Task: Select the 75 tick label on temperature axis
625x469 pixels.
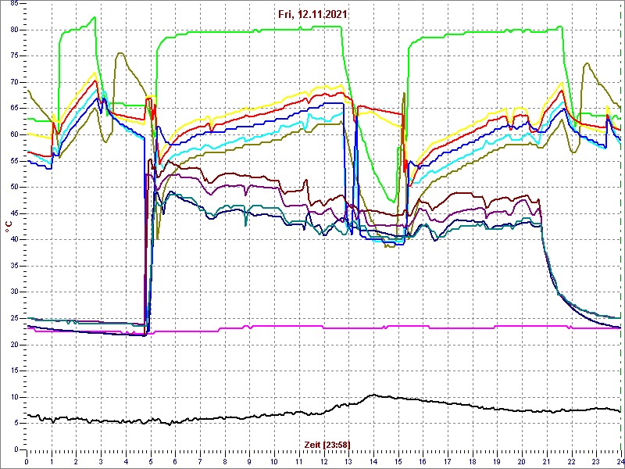Action: [14, 56]
